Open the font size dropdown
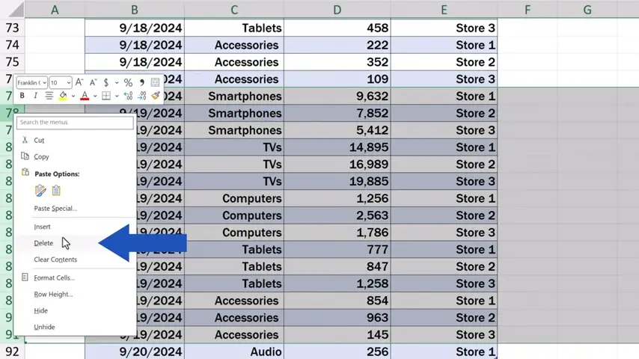Image resolution: width=639 pixels, height=359 pixels. point(69,82)
